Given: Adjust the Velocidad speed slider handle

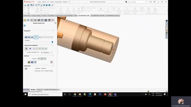Looking at the screenshot, I should (53, 42).
